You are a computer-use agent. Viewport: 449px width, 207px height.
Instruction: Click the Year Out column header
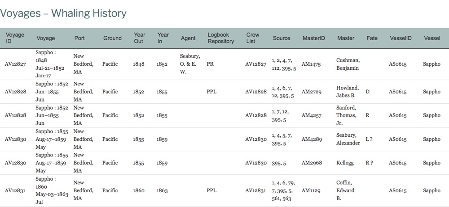pos(139,38)
